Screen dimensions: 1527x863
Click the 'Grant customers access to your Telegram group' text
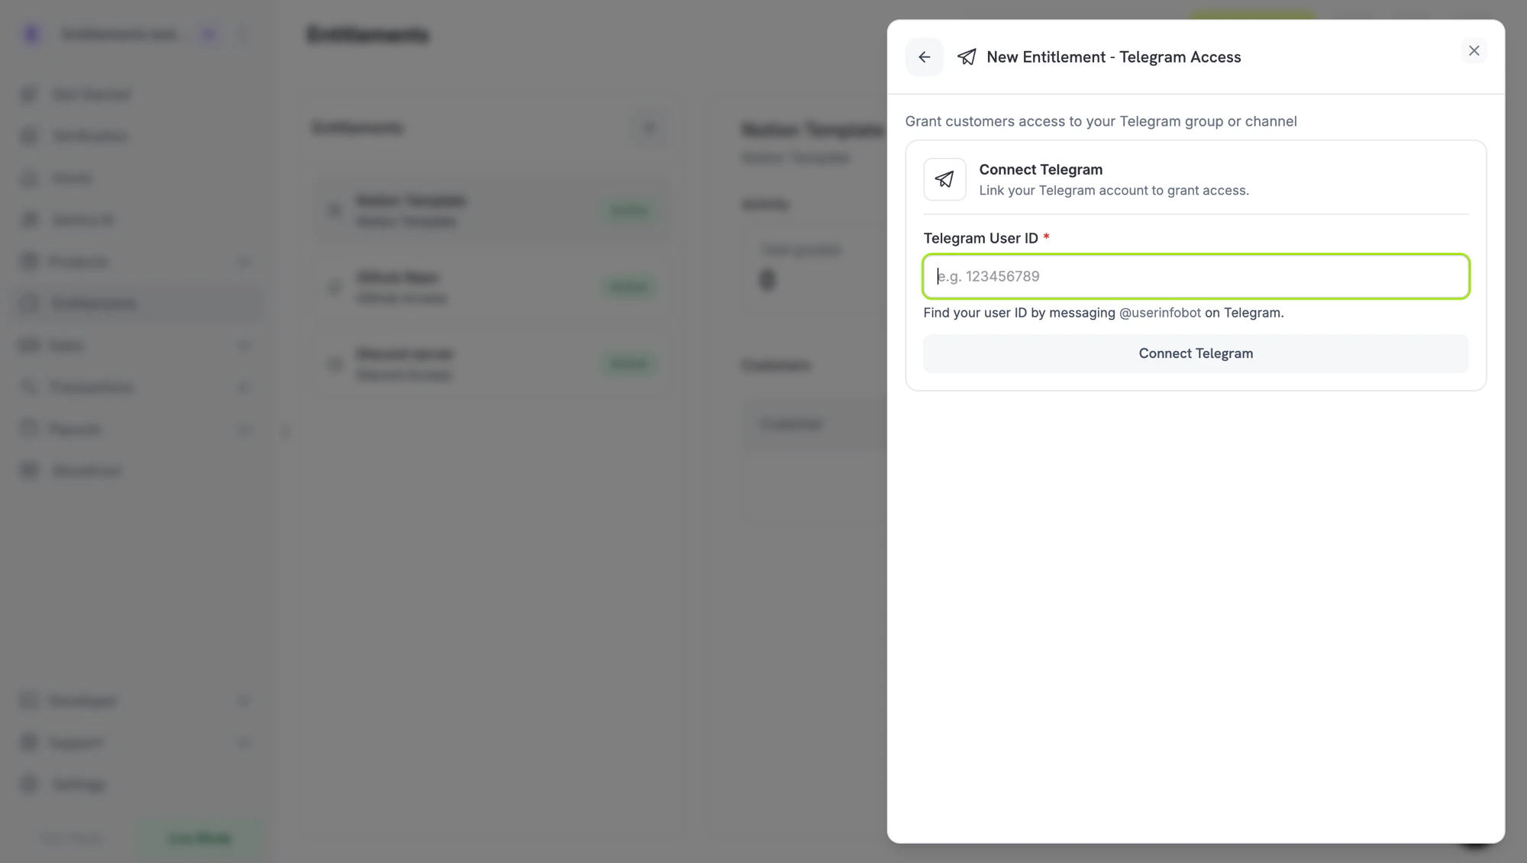[1101, 121]
